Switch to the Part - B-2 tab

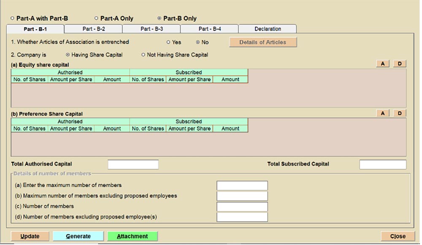point(93,29)
